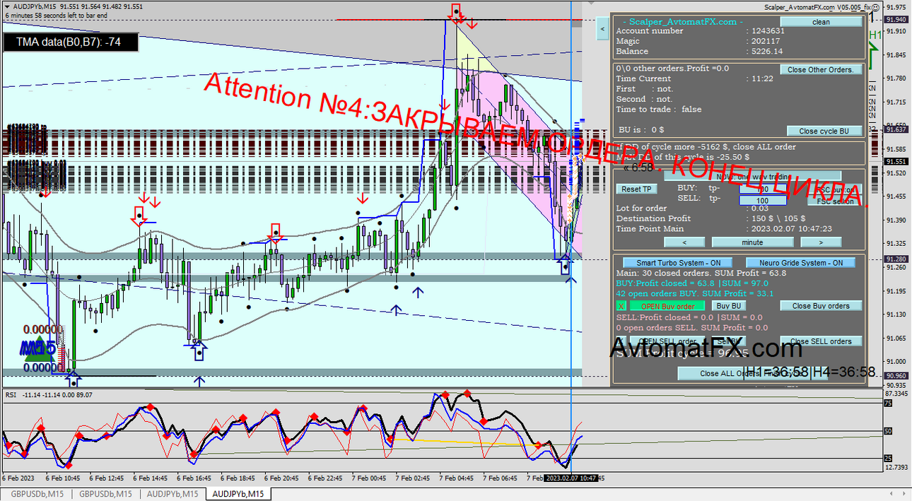Click the green X beside OPEN Buy order
912x501 pixels.
tap(621, 306)
